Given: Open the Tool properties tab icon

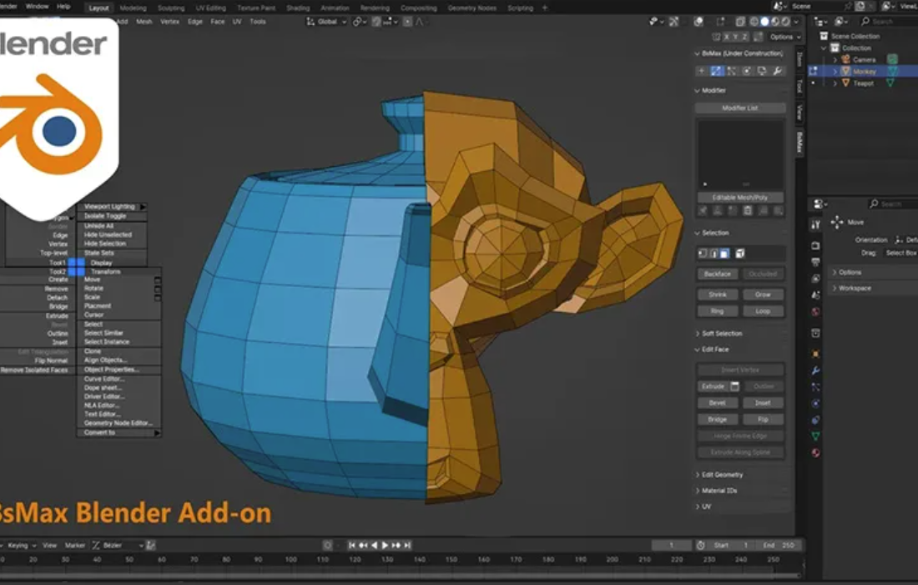Looking at the screenshot, I should pos(815,224).
